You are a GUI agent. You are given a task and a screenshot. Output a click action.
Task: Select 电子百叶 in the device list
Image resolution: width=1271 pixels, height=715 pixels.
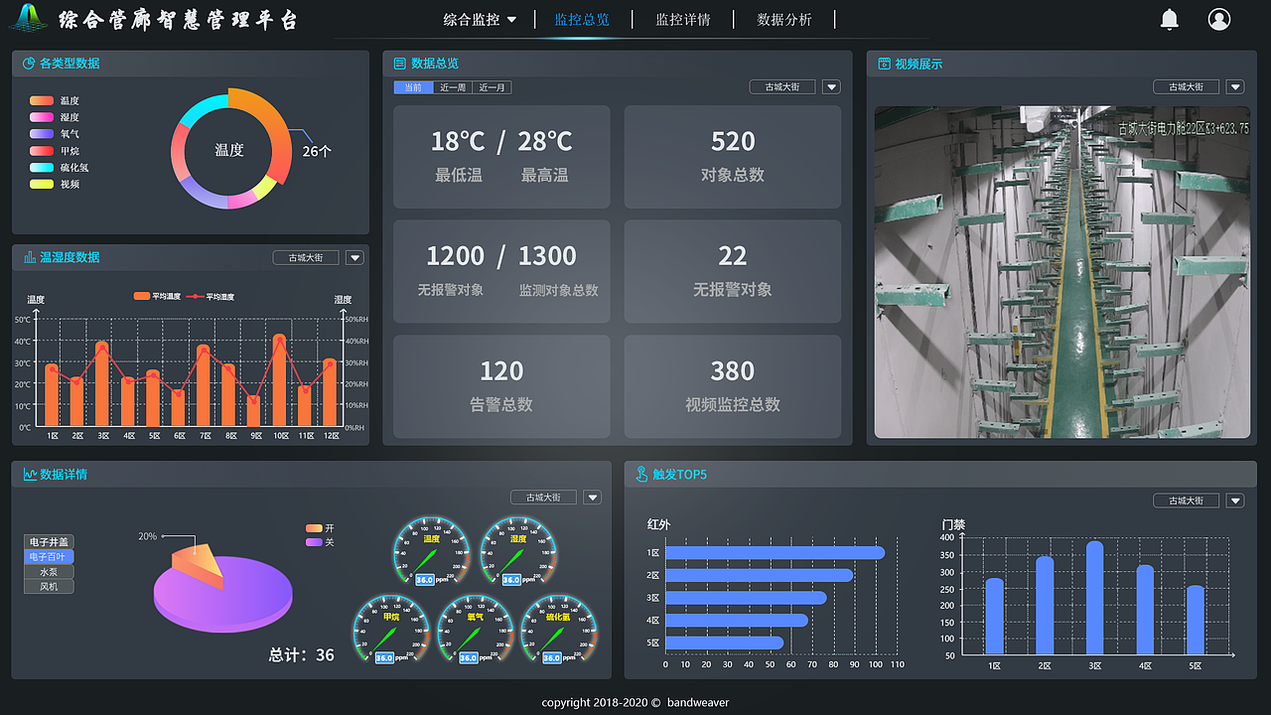[x=49, y=557]
